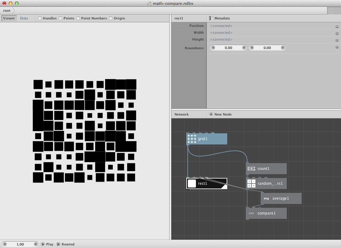This screenshot has width=341, height=248.
Task: Open the Width parameter dropdown arrow
Action: [337, 33]
